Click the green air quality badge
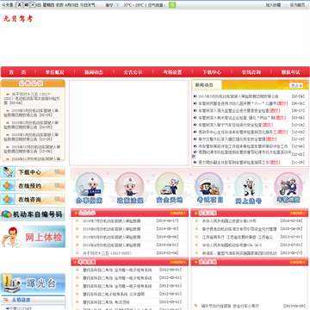The height and width of the screenshot is (310, 310). pos(172,5)
